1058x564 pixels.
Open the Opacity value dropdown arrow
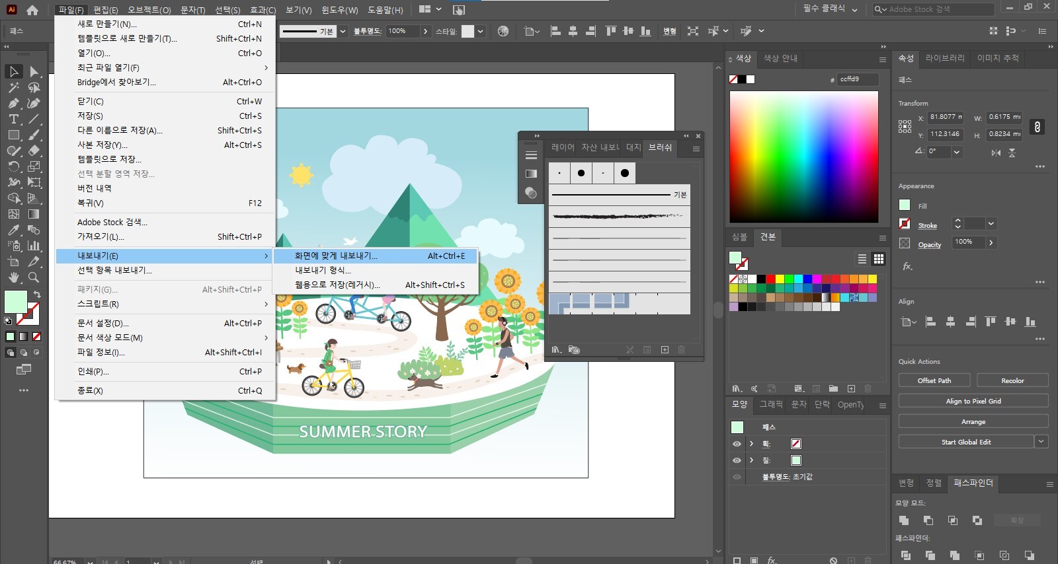991,243
